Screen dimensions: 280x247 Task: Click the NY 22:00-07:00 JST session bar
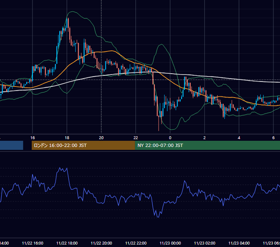pos(207,145)
